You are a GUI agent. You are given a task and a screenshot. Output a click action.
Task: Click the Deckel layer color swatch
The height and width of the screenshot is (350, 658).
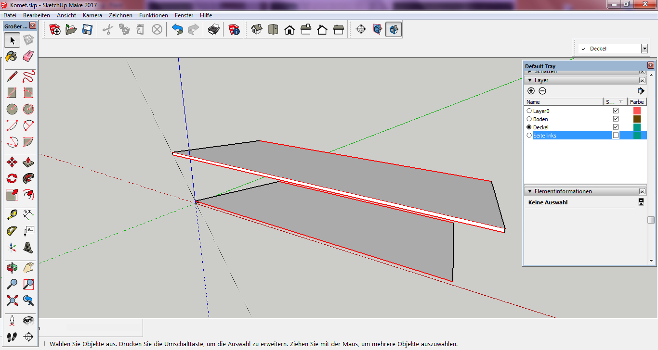(637, 127)
